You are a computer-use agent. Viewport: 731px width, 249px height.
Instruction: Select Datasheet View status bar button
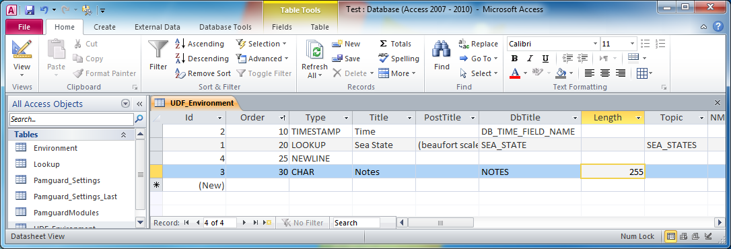tap(670, 236)
